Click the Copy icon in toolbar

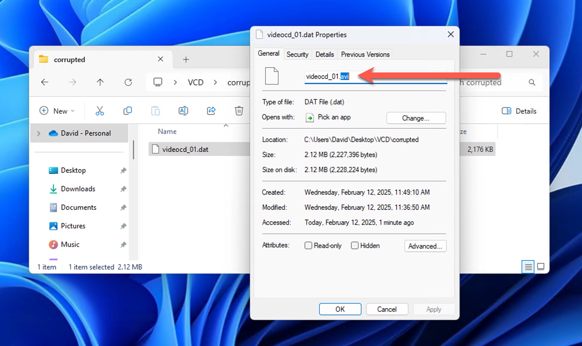127,110
